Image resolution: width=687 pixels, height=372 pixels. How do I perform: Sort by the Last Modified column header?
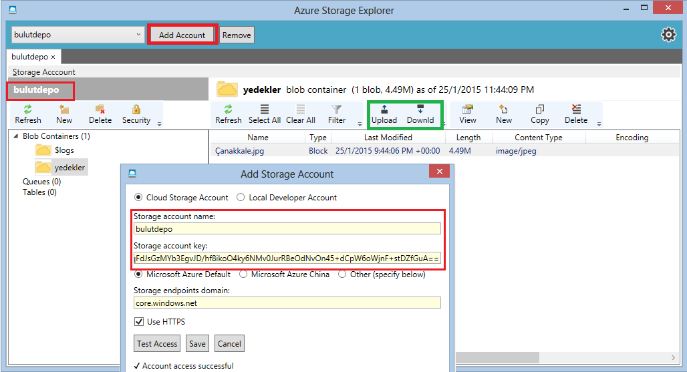pyautogui.click(x=388, y=138)
